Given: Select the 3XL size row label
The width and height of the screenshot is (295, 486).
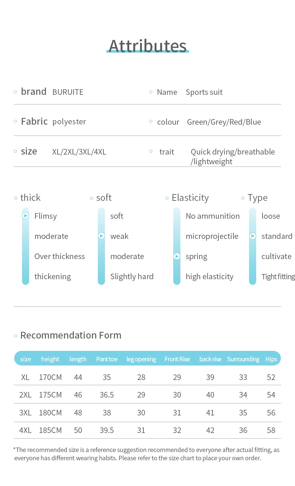Looking at the screenshot, I should [25, 412].
